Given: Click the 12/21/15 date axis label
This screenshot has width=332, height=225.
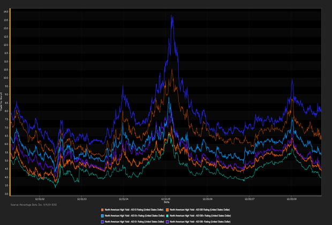Looking at the screenshot, I should click(165, 199).
